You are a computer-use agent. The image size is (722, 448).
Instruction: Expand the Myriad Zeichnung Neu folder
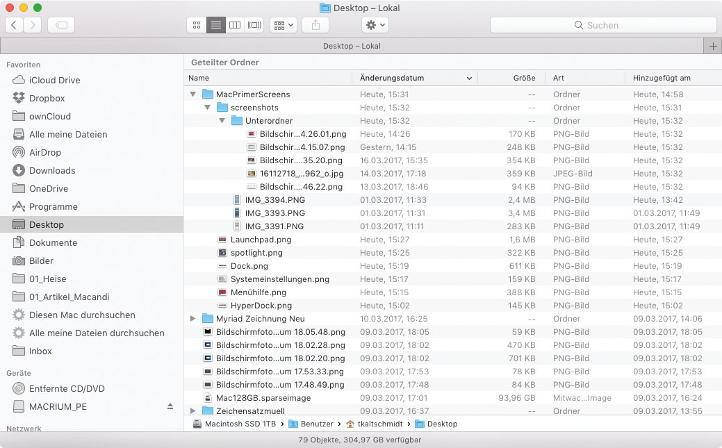coord(192,319)
